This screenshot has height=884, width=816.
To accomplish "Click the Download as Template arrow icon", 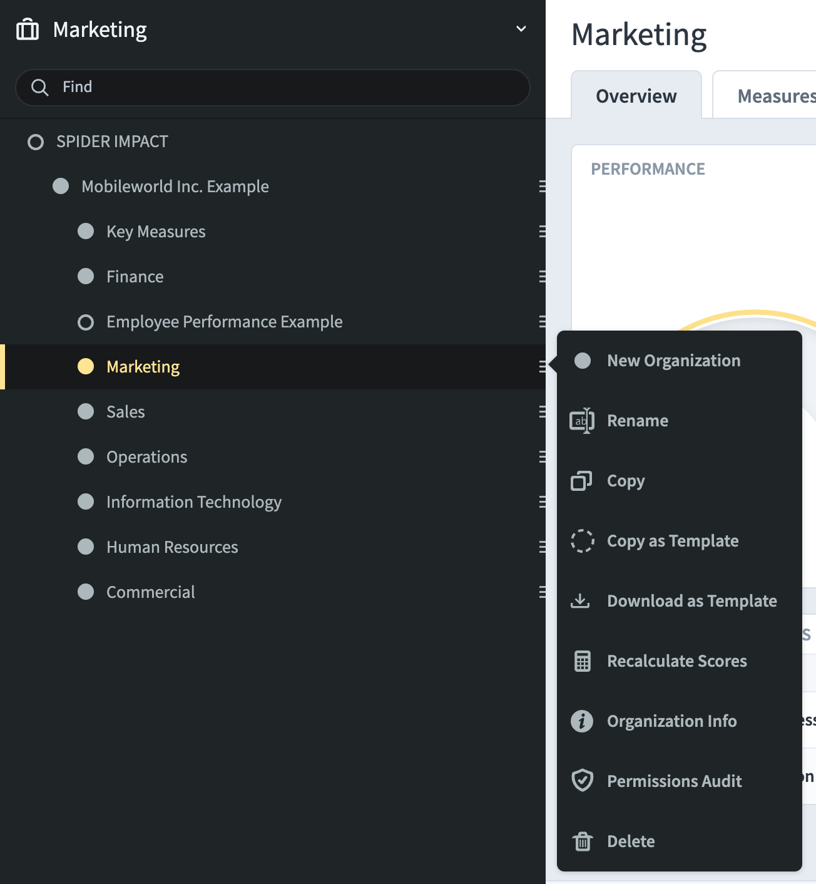I will pyautogui.click(x=580, y=601).
